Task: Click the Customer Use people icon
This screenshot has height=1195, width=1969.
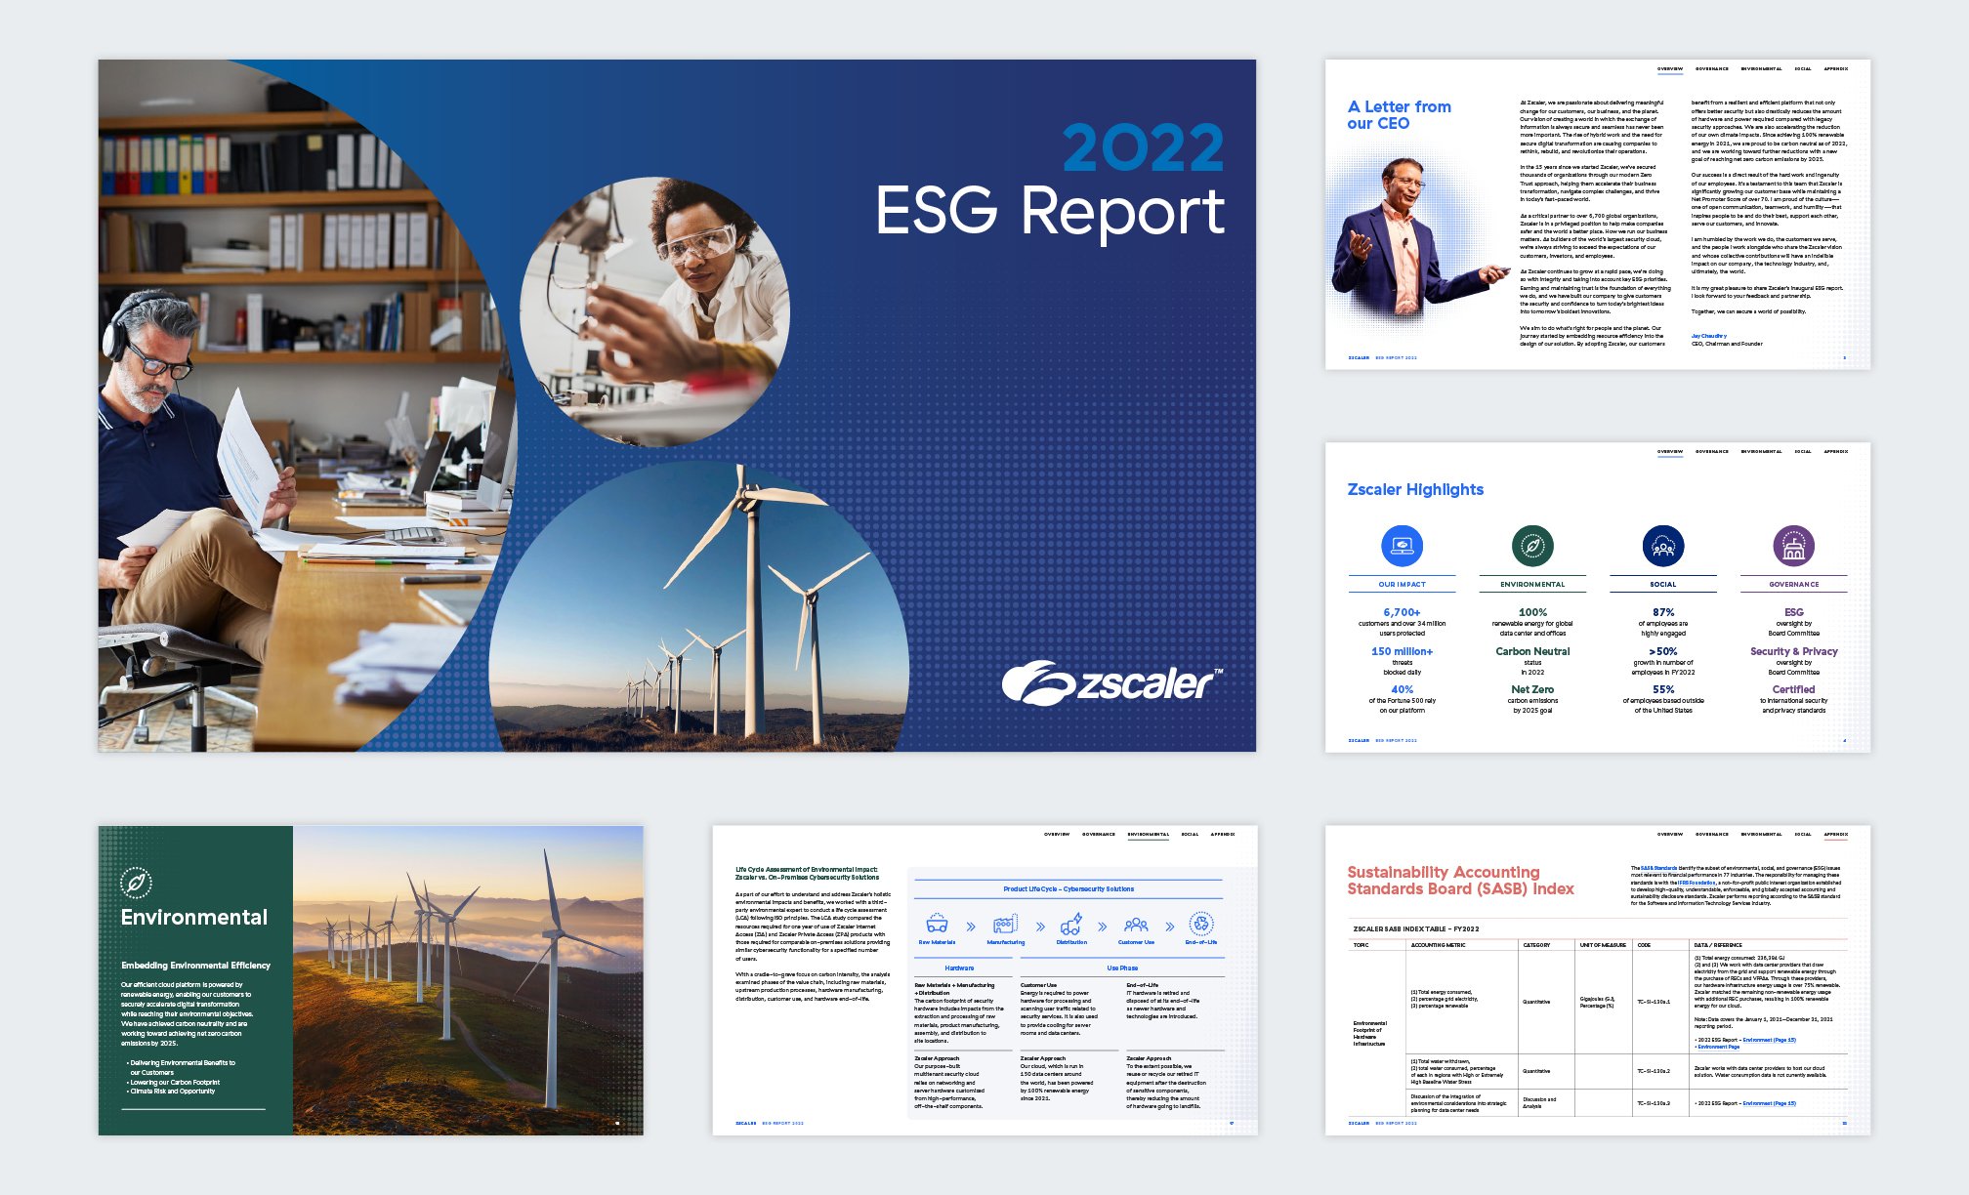Action: [x=1136, y=924]
